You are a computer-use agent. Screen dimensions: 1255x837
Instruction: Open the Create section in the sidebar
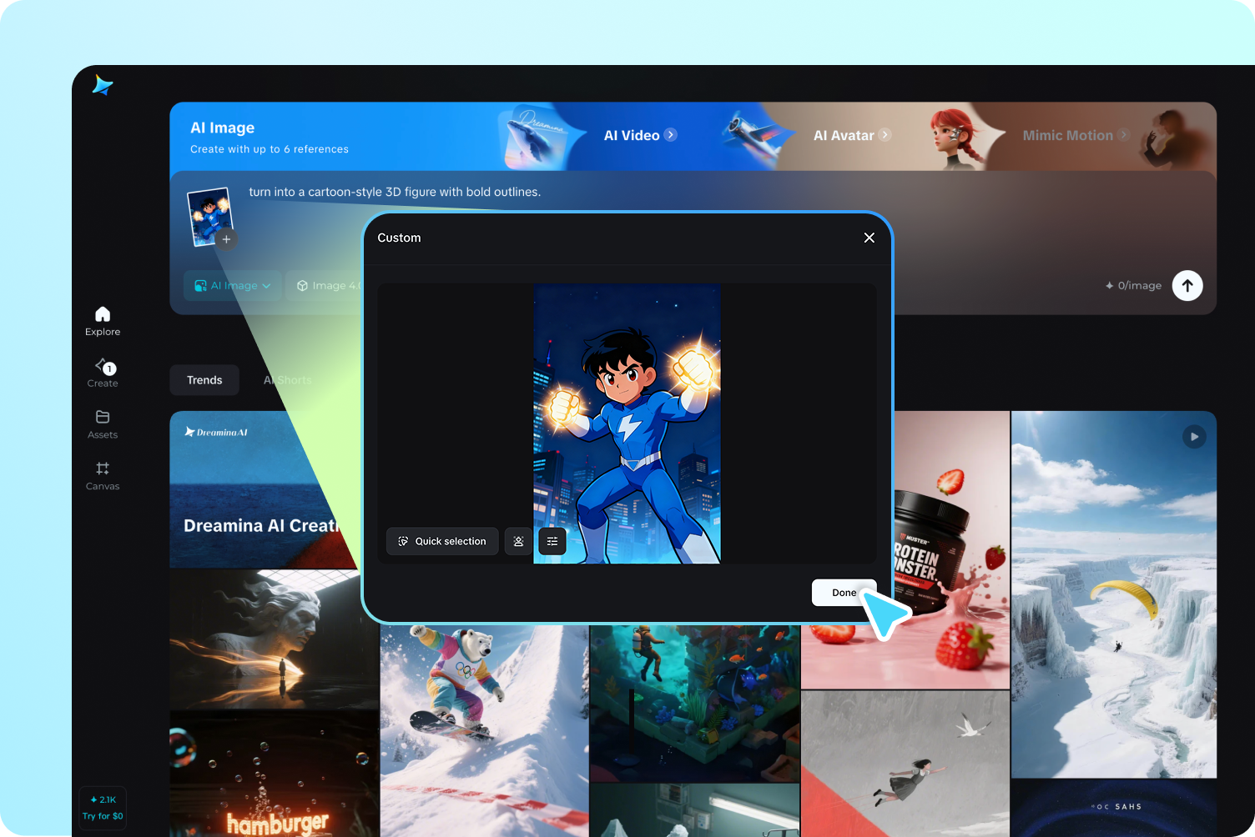pos(103,373)
